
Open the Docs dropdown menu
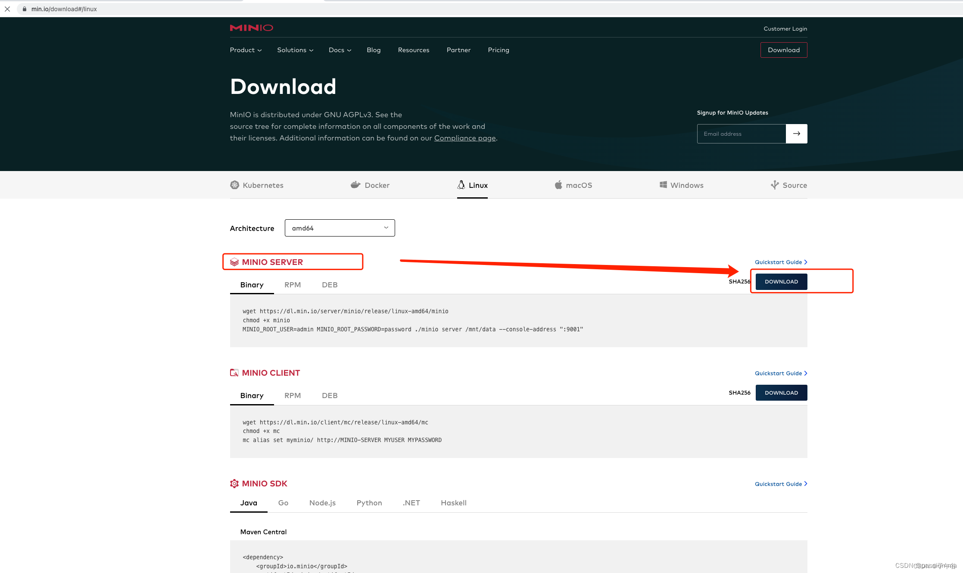(x=340, y=50)
